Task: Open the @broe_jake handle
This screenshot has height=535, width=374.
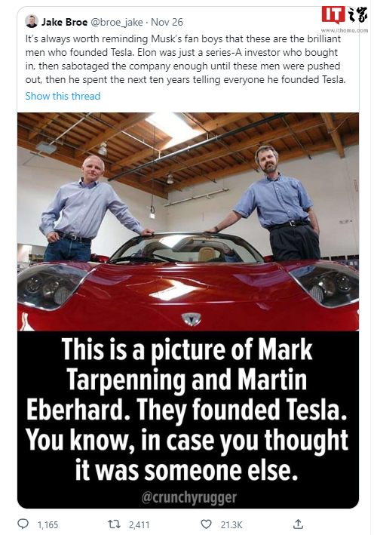Action: pyautogui.click(x=117, y=22)
